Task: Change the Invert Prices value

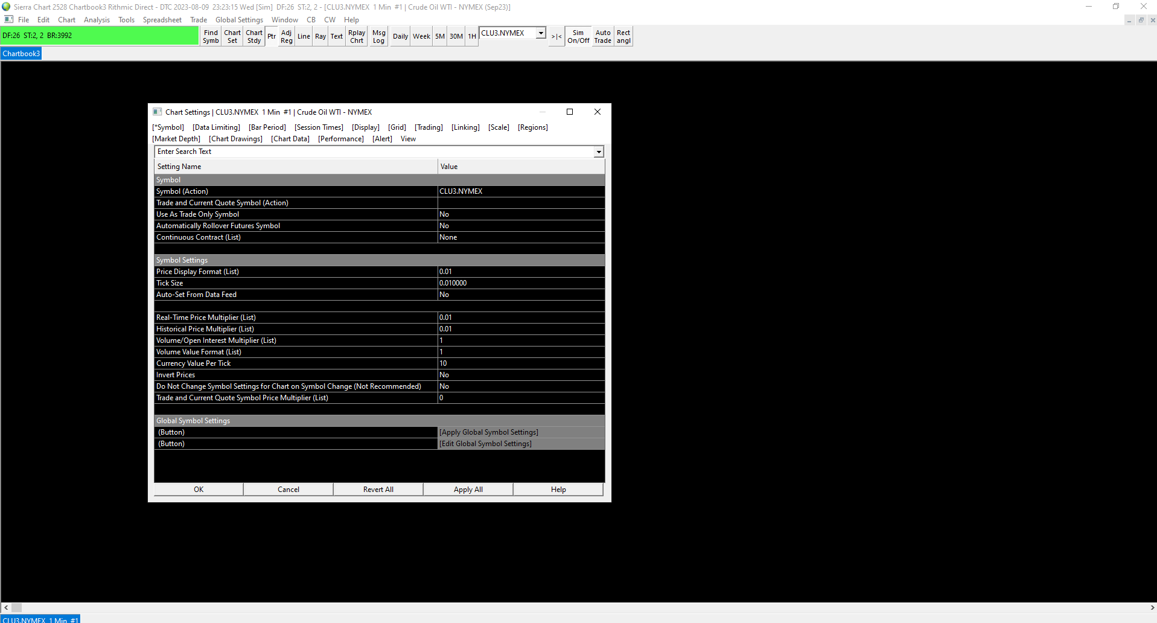Action: point(521,375)
